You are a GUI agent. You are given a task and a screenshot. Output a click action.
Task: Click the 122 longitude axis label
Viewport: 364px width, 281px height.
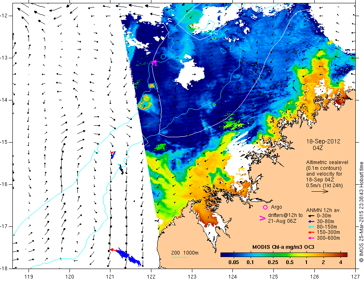pyautogui.click(x=151, y=276)
